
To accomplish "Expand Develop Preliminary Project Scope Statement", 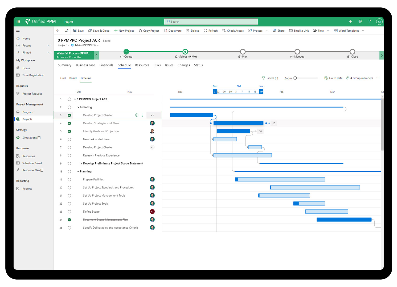I will [x=81, y=164].
